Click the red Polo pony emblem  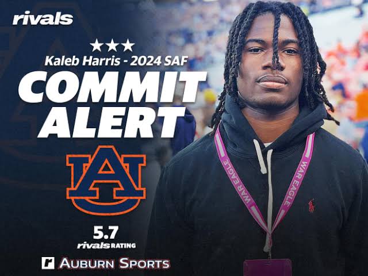312,206
